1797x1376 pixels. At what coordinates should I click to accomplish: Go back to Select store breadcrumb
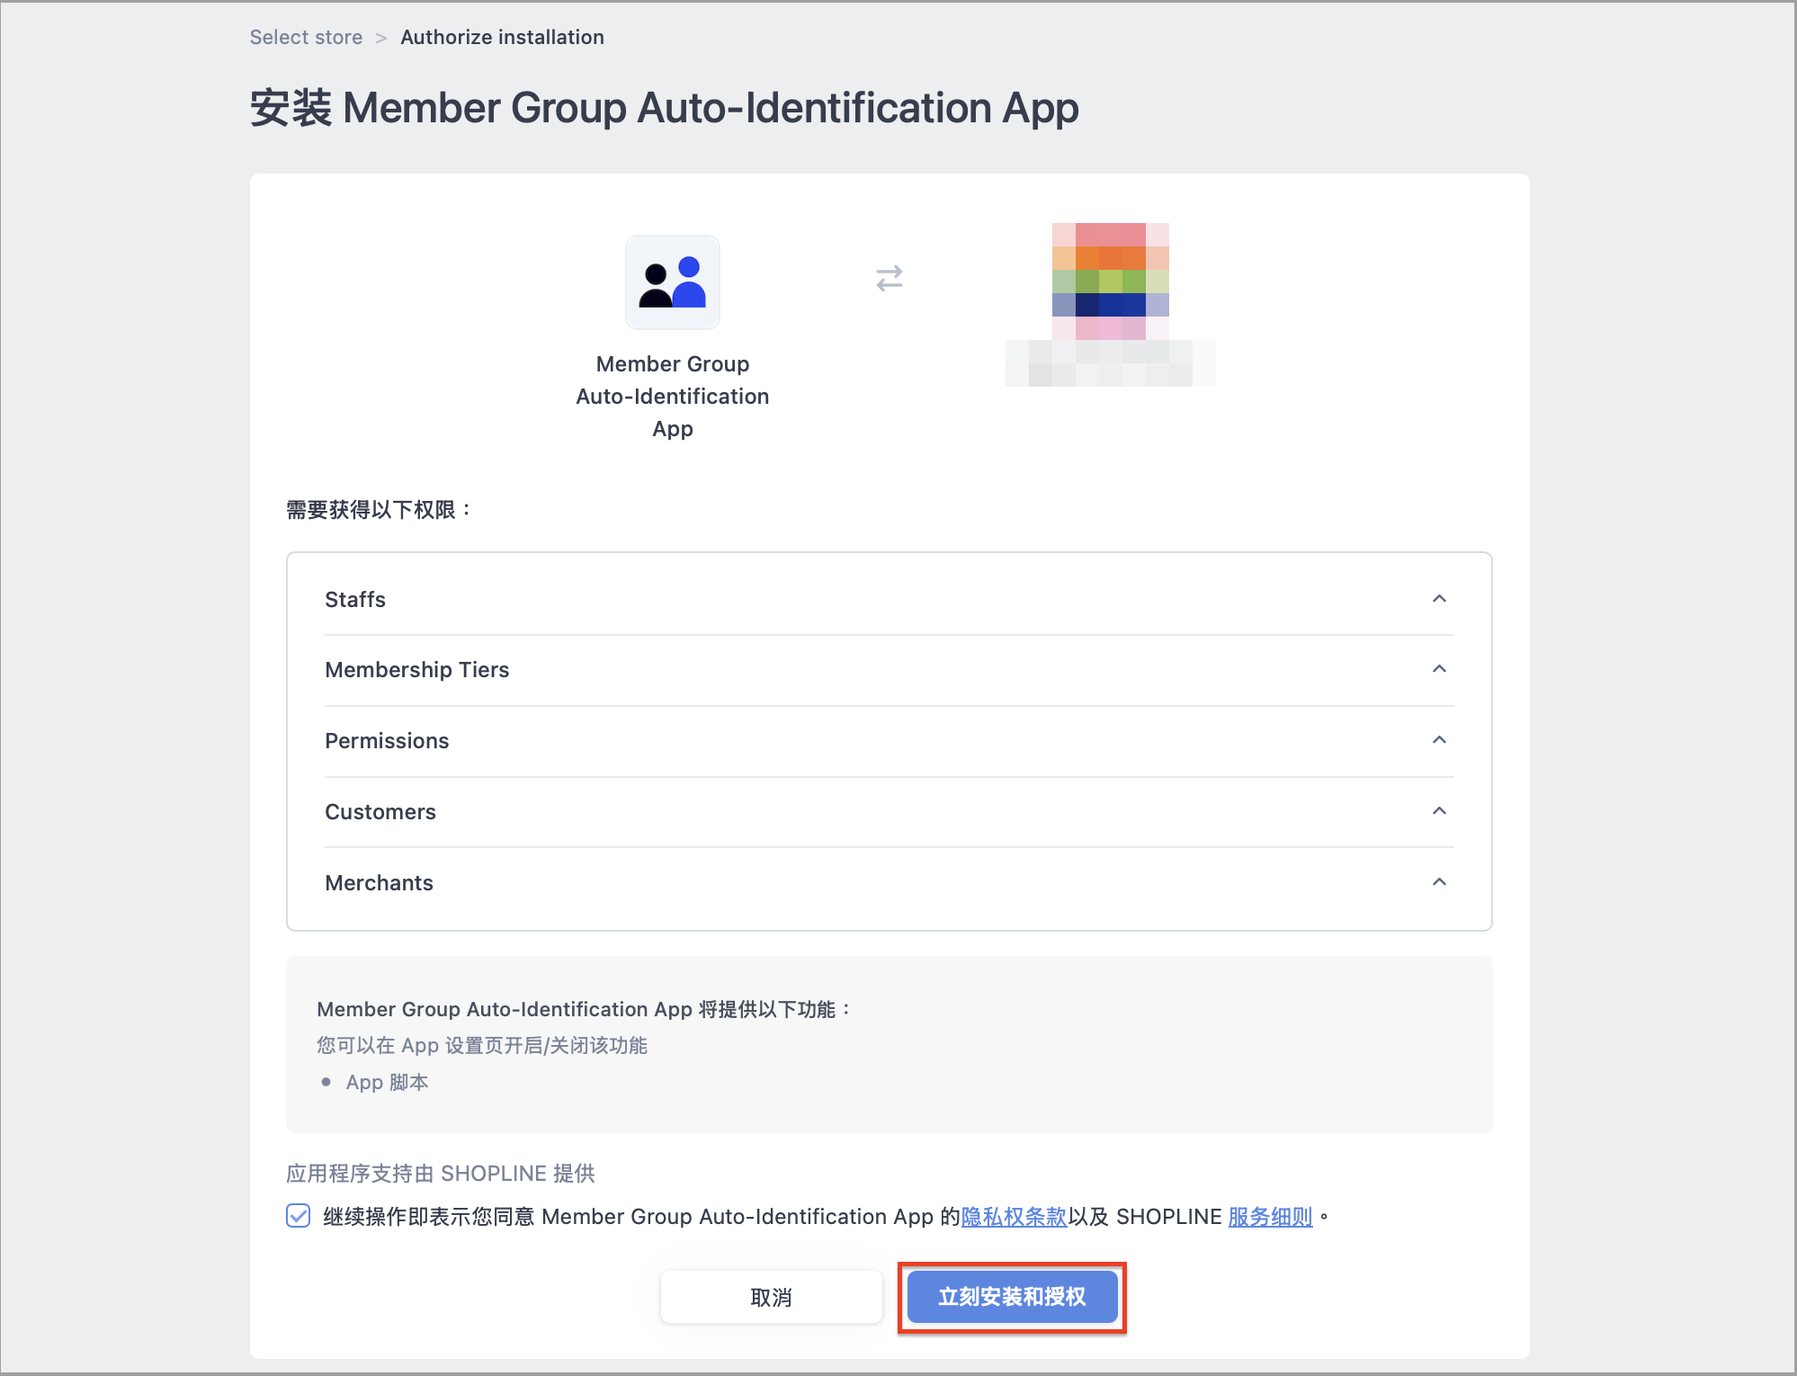306,37
